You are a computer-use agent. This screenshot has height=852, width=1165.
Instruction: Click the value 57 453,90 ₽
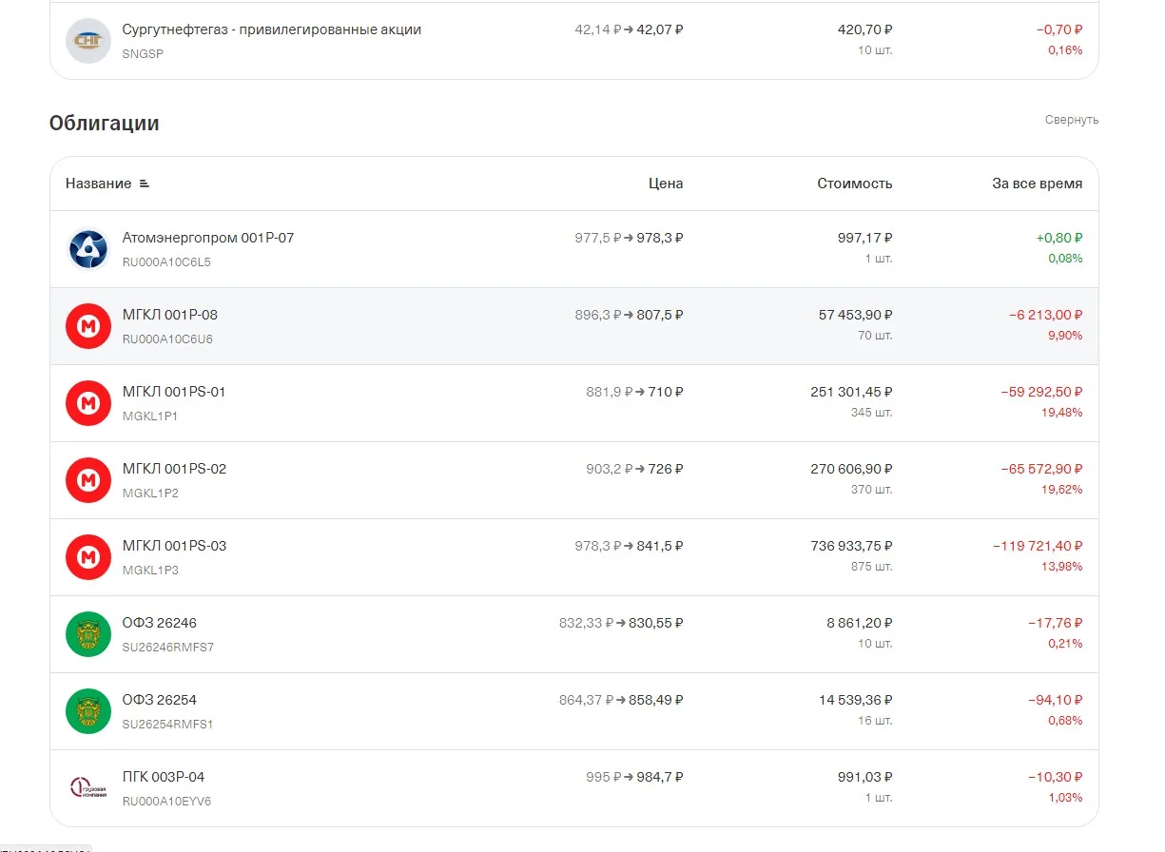(856, 315)
